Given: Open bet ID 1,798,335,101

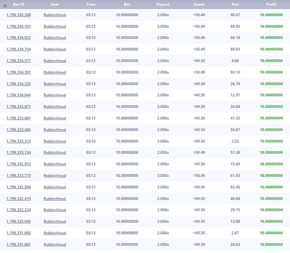Looking at the screenshot, I should point(19,26).
